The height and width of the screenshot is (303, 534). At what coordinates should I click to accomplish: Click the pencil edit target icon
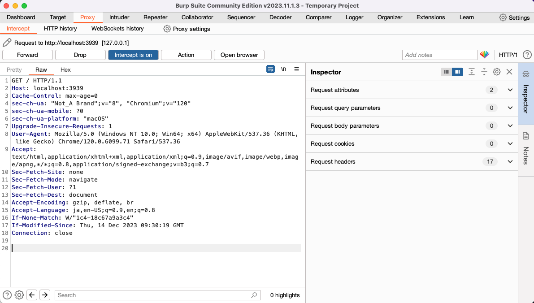point(7,43)
